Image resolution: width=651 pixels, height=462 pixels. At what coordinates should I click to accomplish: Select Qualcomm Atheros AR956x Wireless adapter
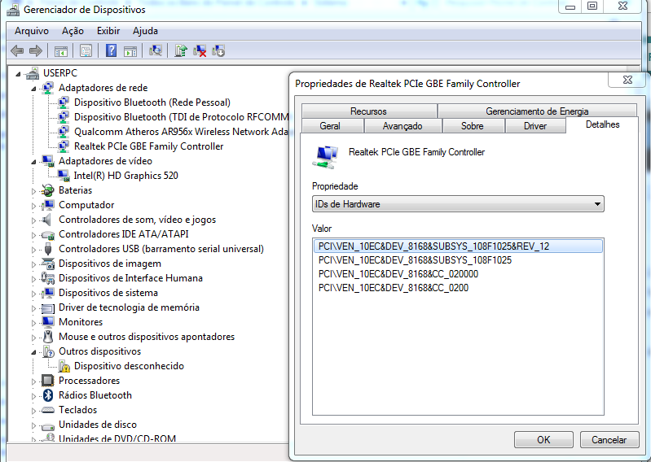click(x=181, y=132)
